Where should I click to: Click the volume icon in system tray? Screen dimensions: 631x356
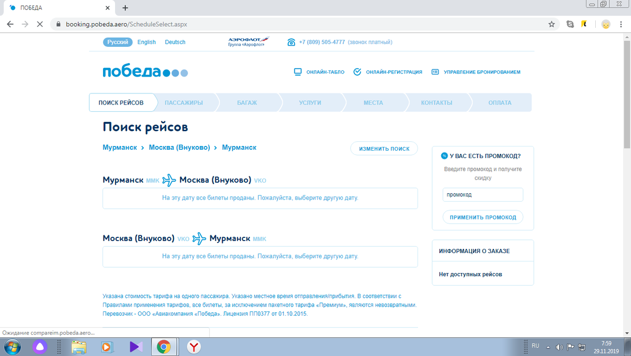pyautogui.click(x=559, y=347)
